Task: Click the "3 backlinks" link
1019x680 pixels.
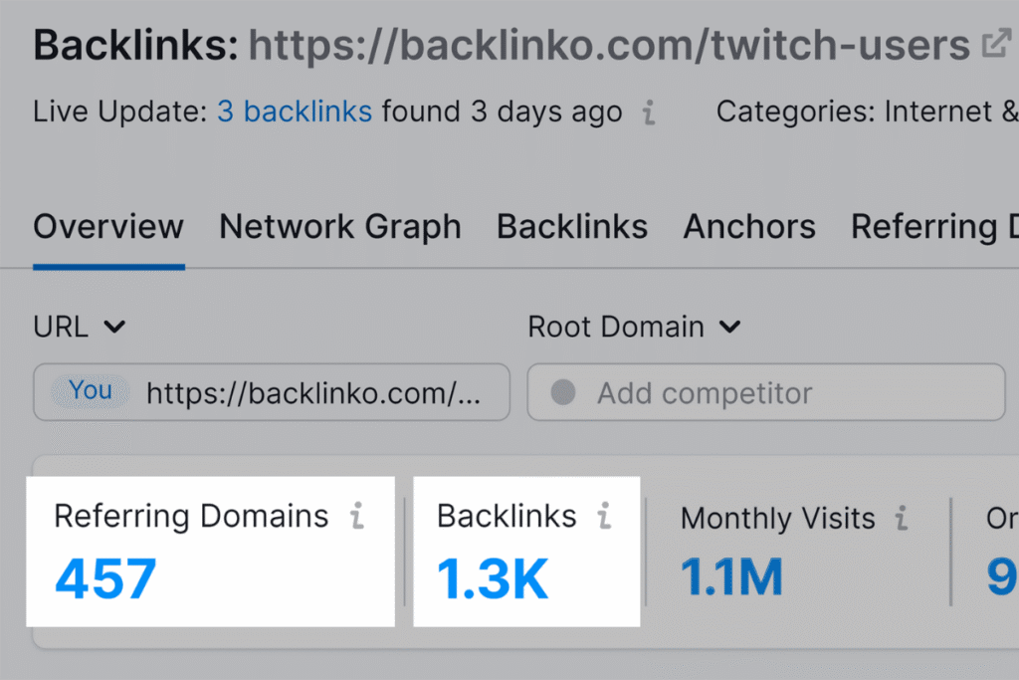Action: point(295,112)
